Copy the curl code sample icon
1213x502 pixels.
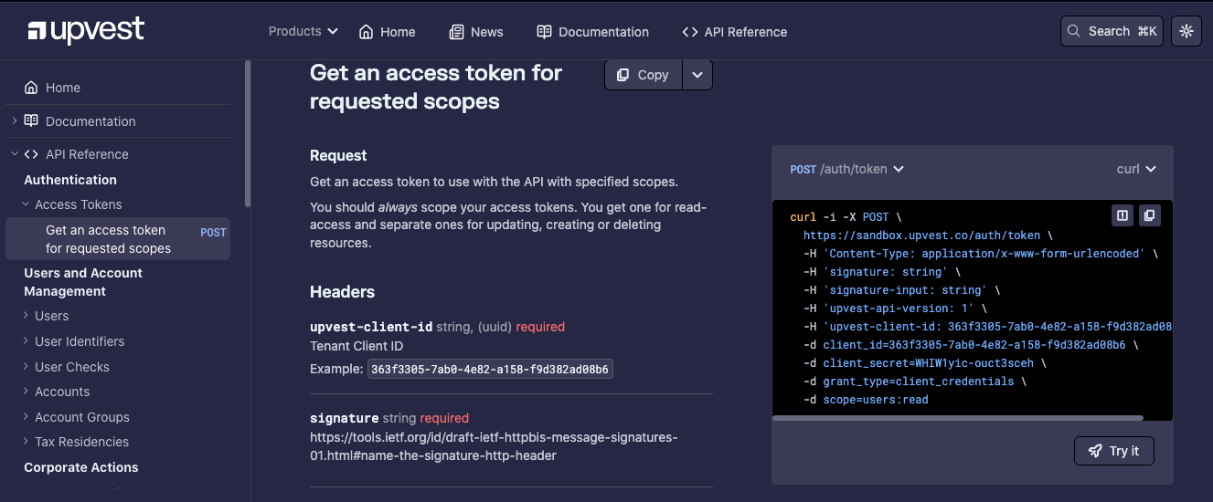pos(1149,215)
